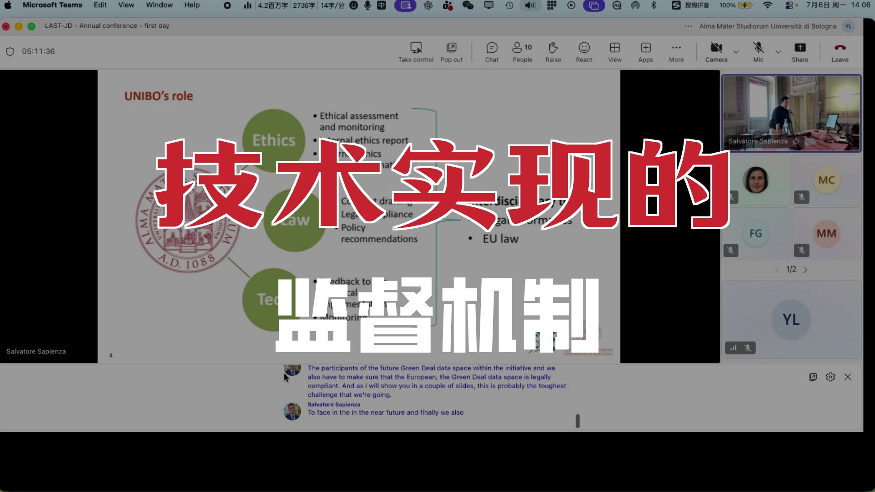Unmute the Mic

[x=758, y=52]
